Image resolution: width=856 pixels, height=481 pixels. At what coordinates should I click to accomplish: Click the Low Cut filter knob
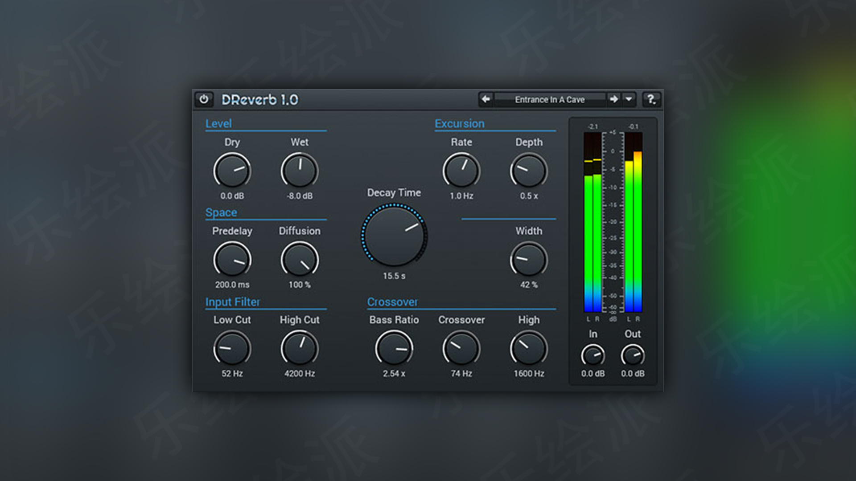[x=232, y=349]
